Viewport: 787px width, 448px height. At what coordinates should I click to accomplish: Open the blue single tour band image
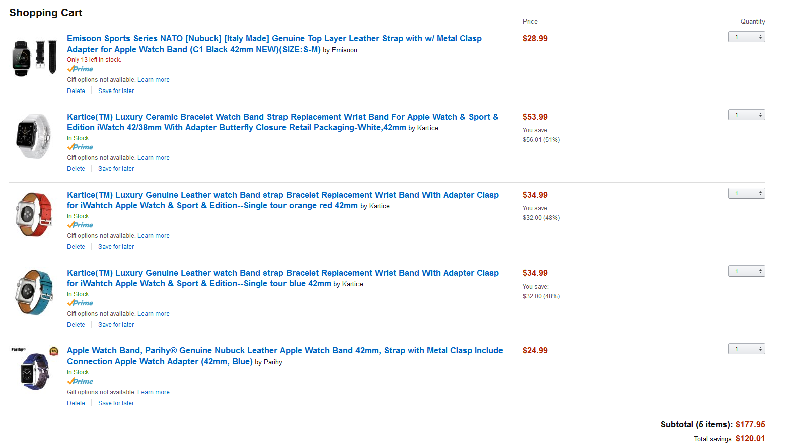pos(34,292)
